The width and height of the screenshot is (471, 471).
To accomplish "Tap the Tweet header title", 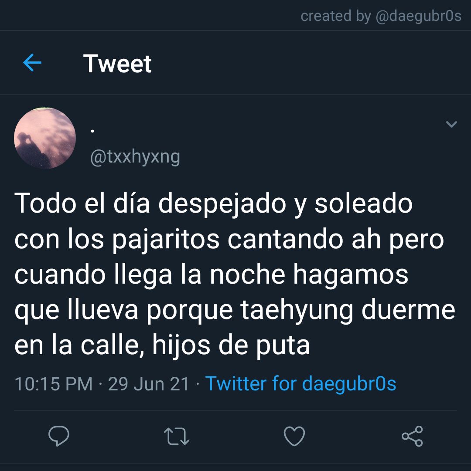I will pyautogui.click(x=117, y=63).
